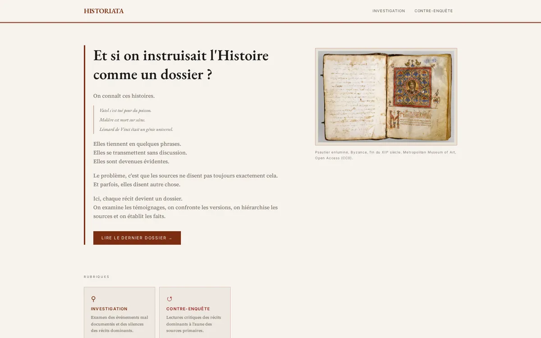Click the quote 'Molière est mort sur scène.'
Image resolution: width=541 pixels, height=338 pixels.
pos(122,120)
